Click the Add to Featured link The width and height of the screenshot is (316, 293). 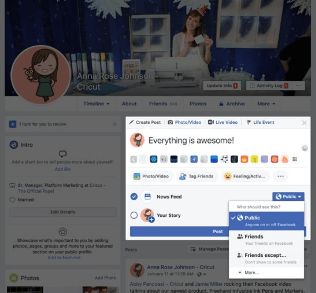pos(64,258)
